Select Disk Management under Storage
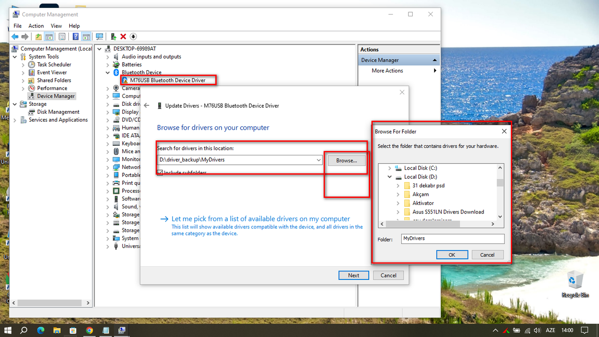This screenshot has width=599, height=337. 58,112
